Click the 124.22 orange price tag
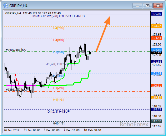Image resolution: width=166 pixels, height=136 pixels. (157, 26)
